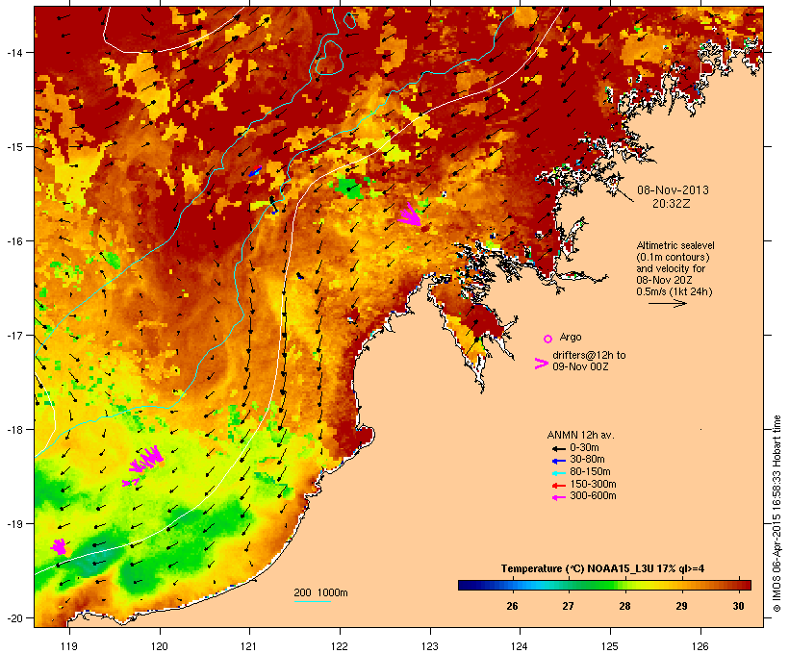Image resolution: width=789 pixels, height=654 pixels.
Task: Click the 08-Nov-2013 date label
Action: 673,190
